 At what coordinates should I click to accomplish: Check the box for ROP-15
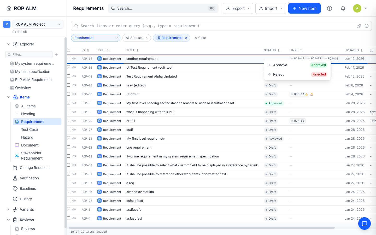[x=69, y=138]
